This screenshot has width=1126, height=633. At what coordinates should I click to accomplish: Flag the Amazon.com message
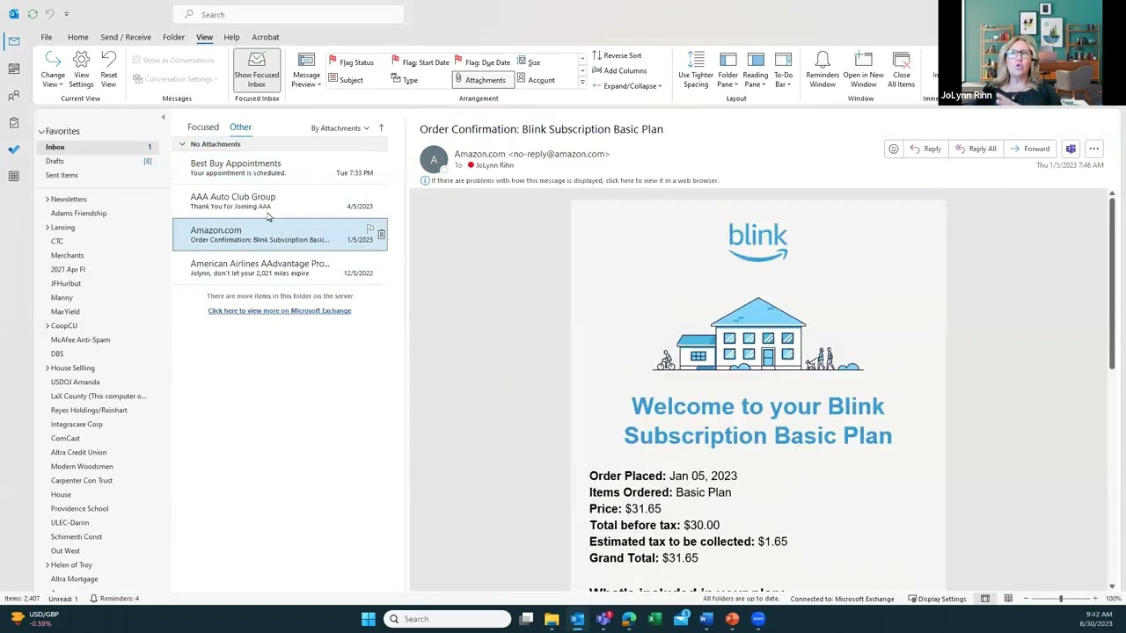[x=369, y=229]
